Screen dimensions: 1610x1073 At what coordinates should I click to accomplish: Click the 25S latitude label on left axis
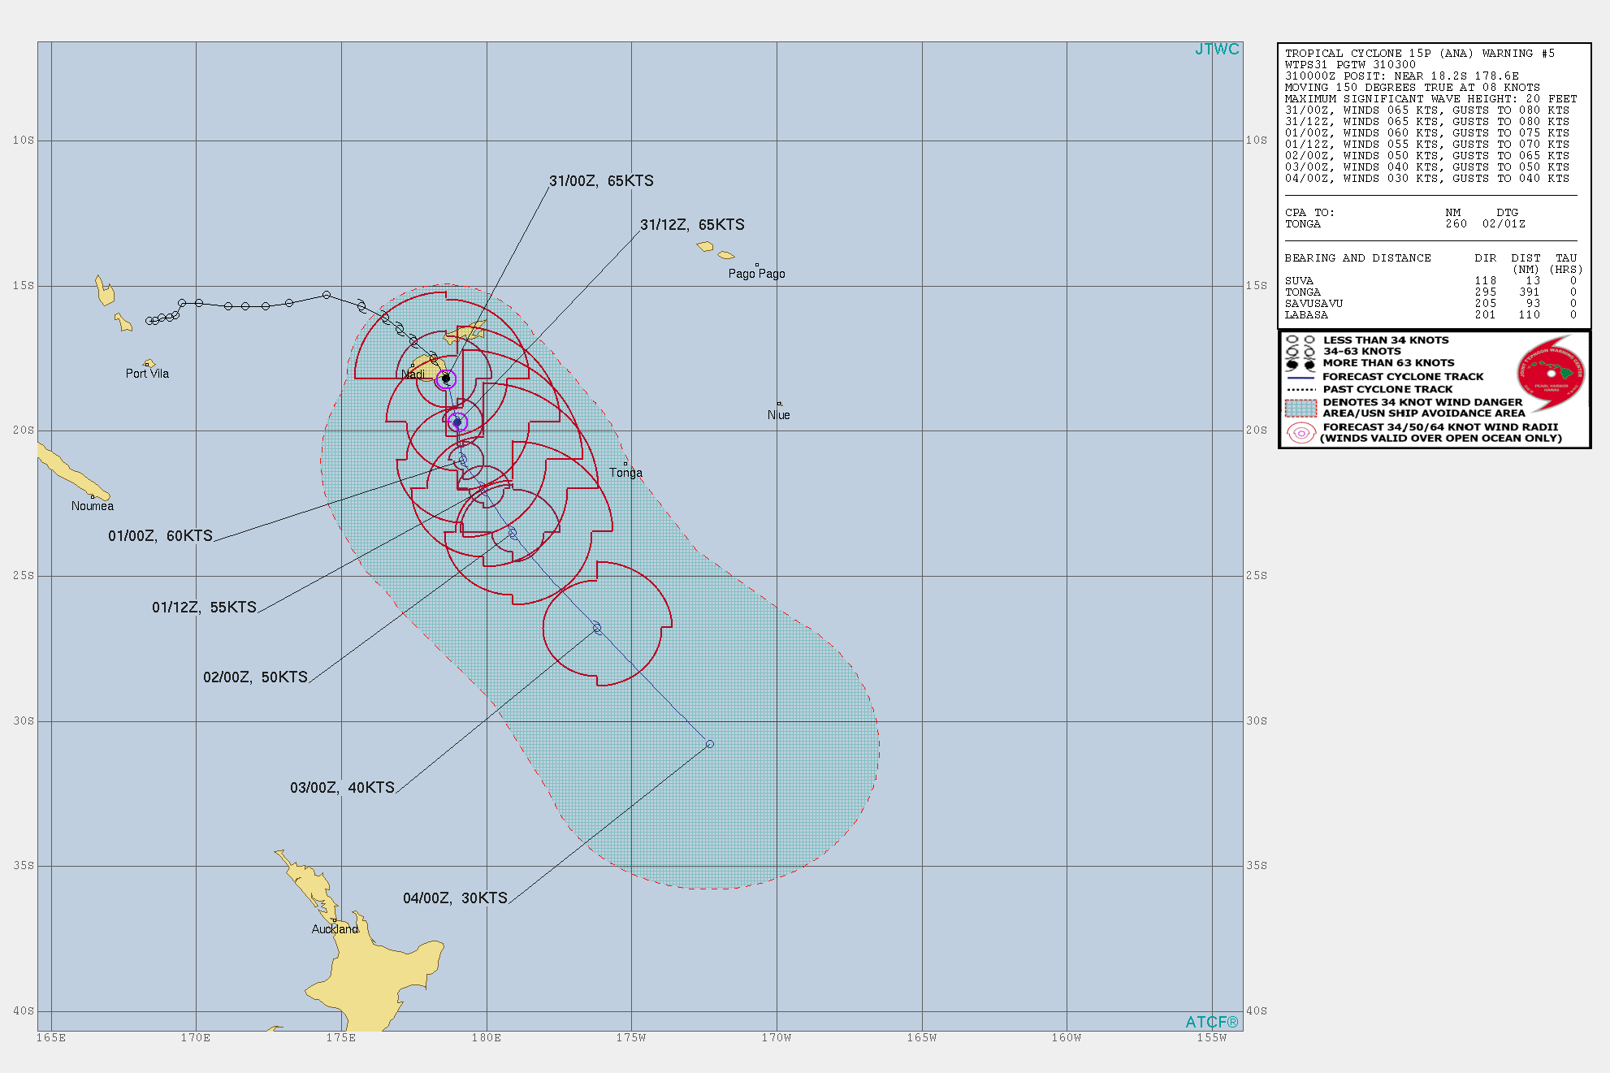coord(23,576)
